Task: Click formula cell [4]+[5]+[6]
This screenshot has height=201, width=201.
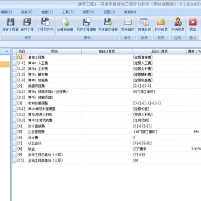Action: click(x=159, y=143)
